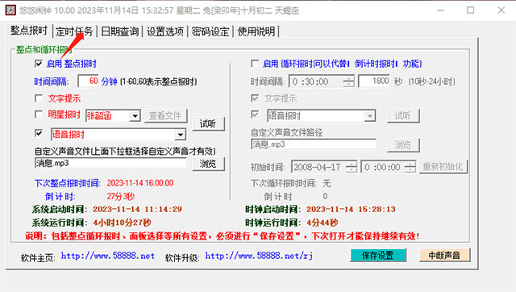
Task: Click the 保存设置 button
Action: coord(378,255)
